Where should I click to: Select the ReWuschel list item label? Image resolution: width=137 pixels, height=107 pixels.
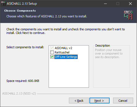coord(62,52)
